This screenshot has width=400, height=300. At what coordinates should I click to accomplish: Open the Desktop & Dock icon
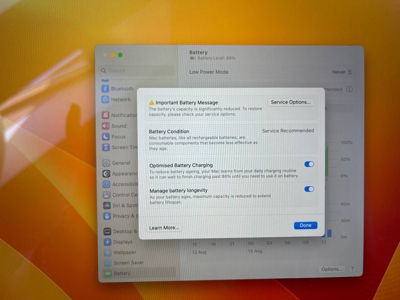107,231
